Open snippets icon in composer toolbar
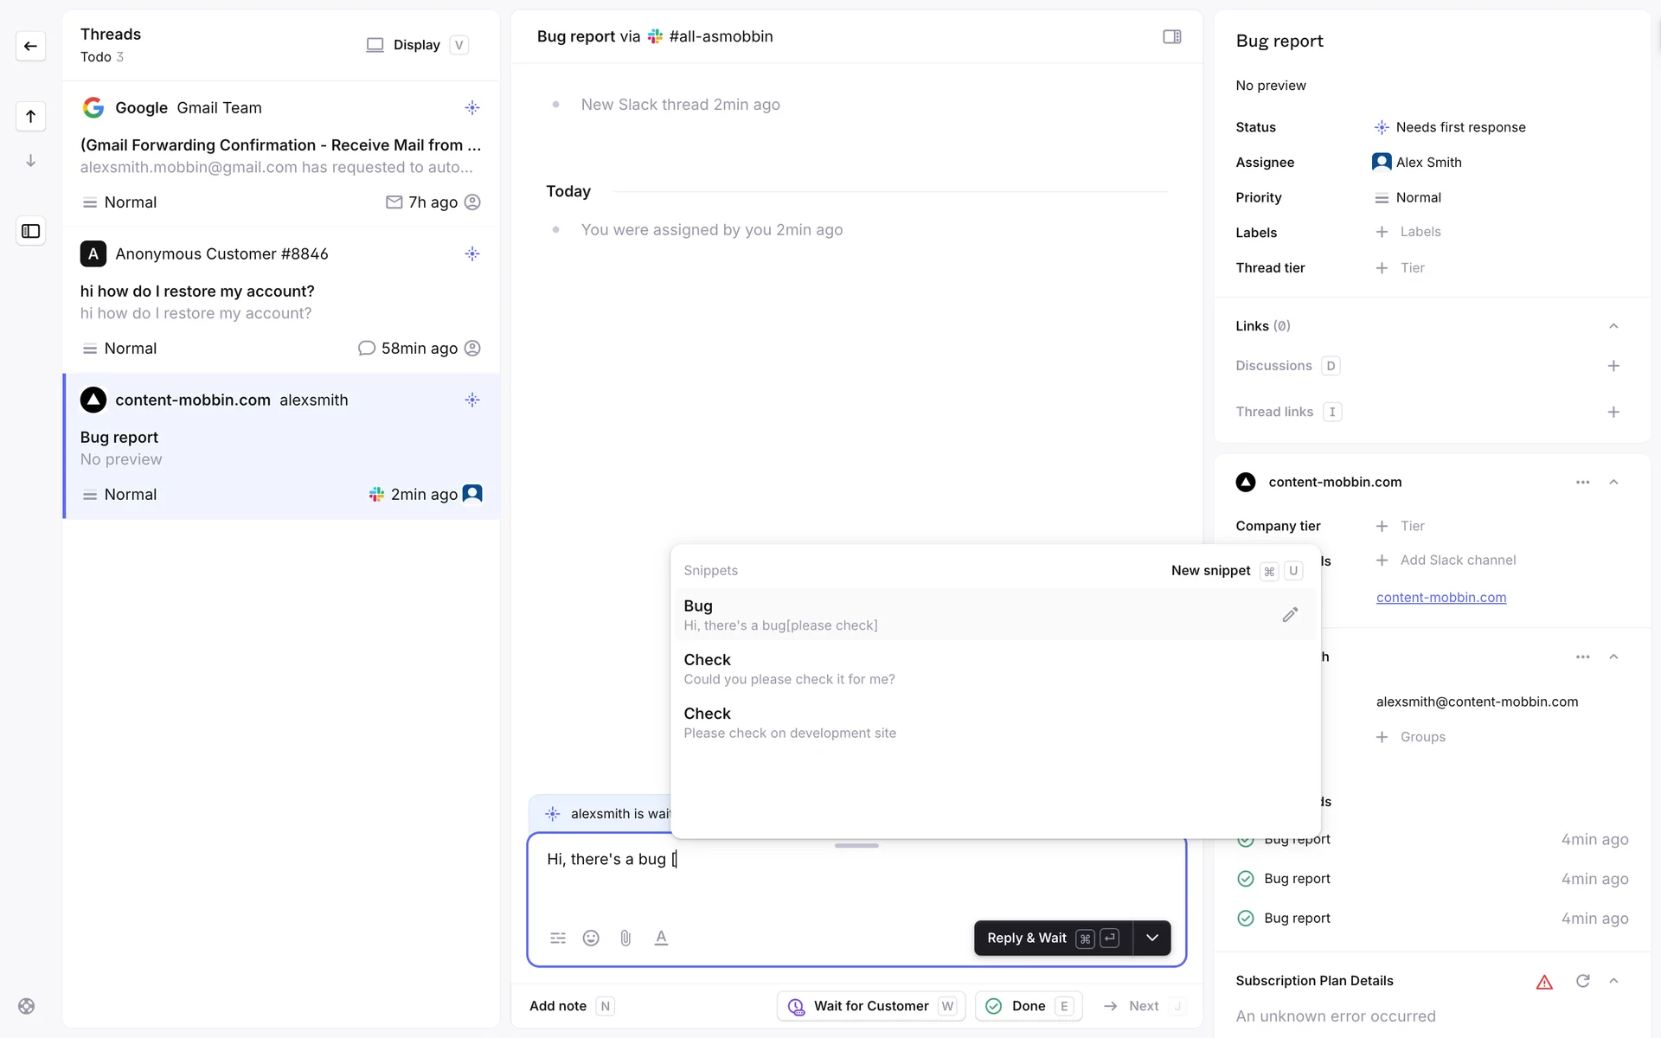Viewport: 1661px width, 1038px height. pos(558,938)
